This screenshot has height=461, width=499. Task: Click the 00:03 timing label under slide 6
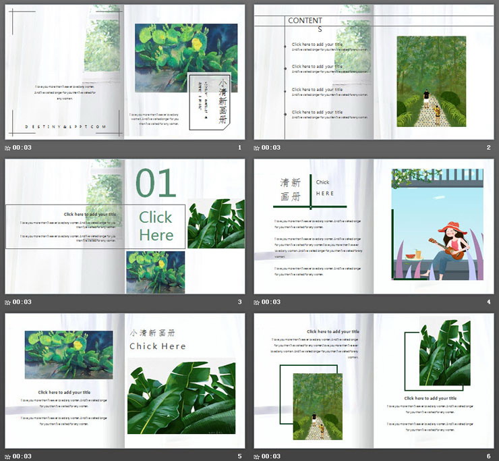271,457
